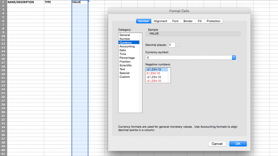Click the Category list scrollbar
The image size is (278, 156).
click(141, 73)
